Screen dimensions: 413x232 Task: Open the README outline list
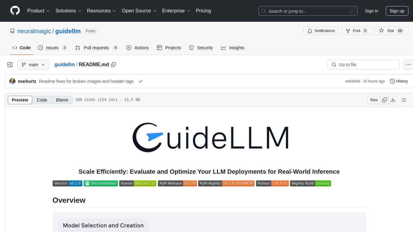[x=404, y=100]
